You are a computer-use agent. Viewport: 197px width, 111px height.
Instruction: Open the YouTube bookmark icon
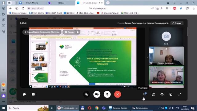tap(98, 13)
